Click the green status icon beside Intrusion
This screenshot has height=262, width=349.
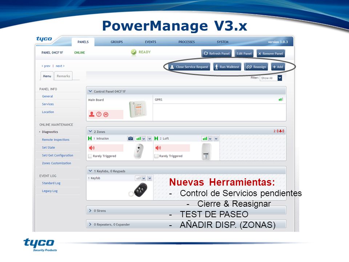(x=90, y=138)
